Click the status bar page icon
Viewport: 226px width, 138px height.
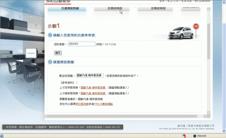coord(2,136)
